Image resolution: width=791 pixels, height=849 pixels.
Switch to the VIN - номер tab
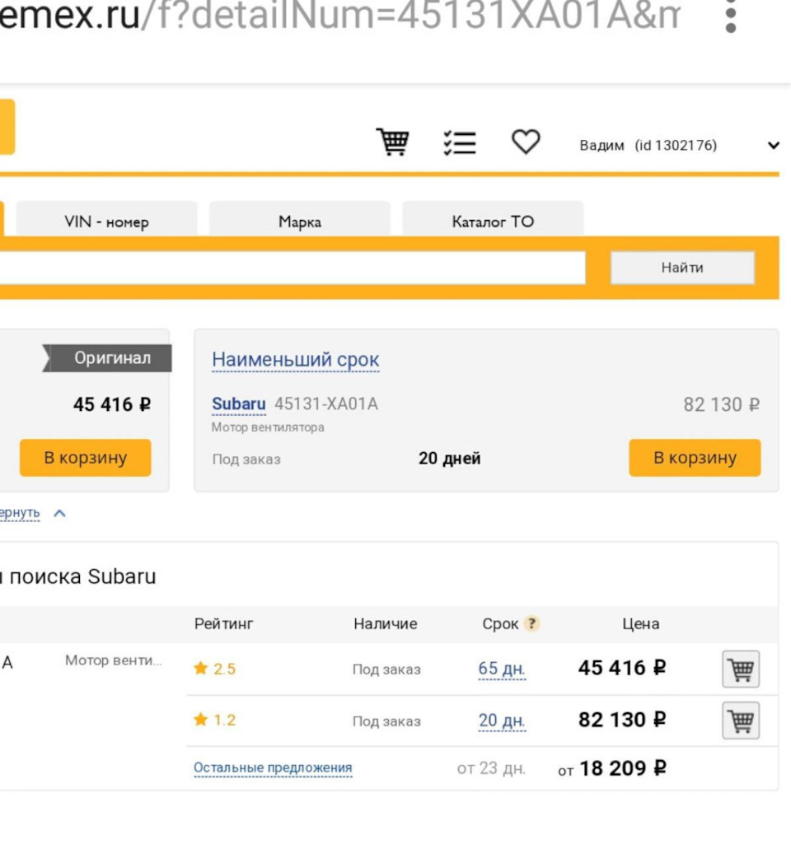[106, 222]
